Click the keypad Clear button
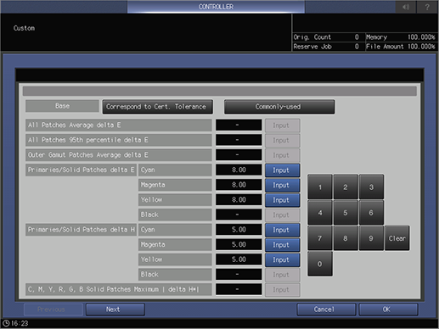Screen dimensions: 439x329 pyautogui.click(x=397, y=238)
